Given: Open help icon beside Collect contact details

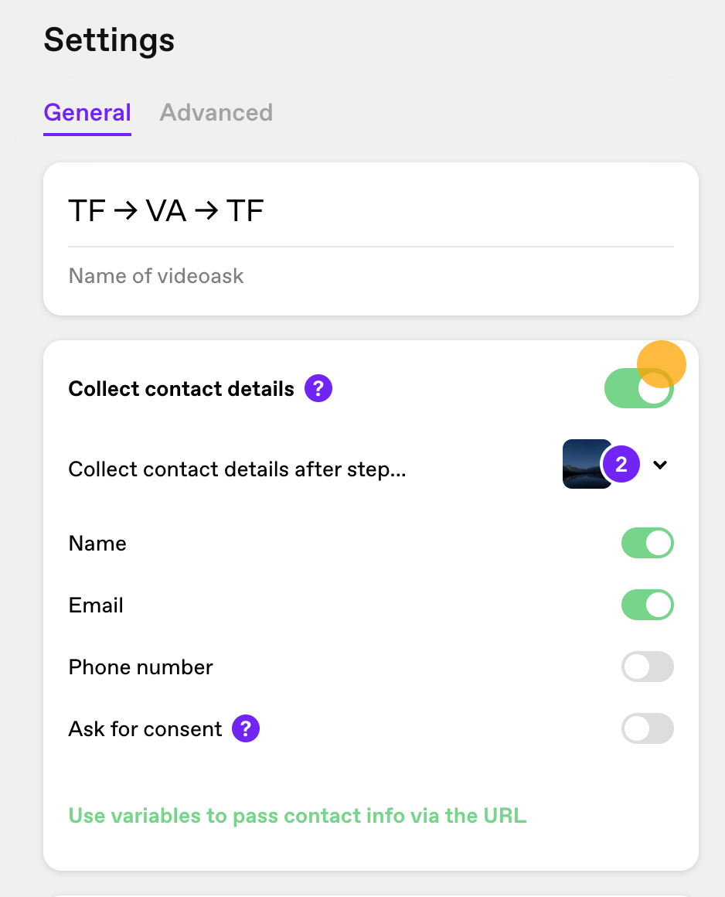Looking at the screenshot, I should (x=318, y=388).
